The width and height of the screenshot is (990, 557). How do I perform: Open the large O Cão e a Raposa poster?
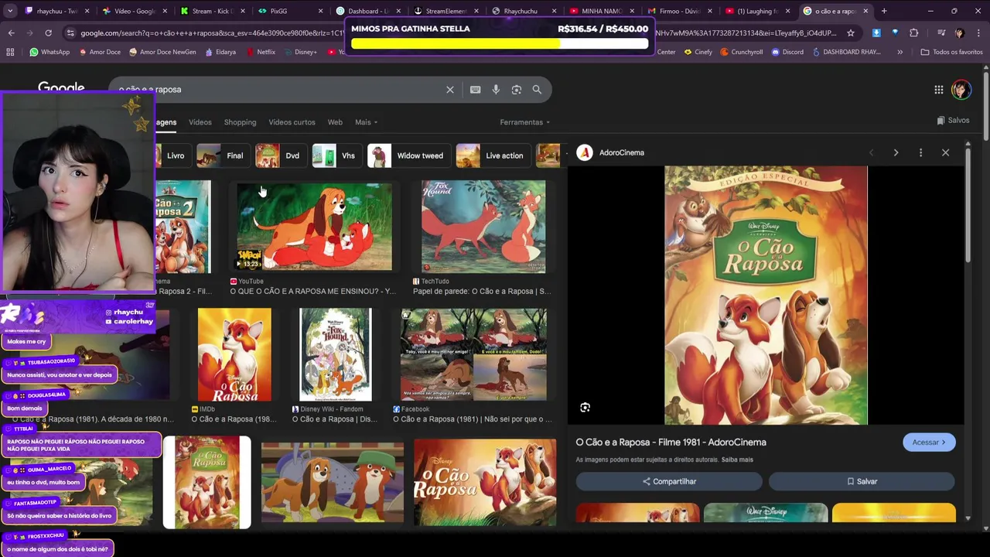pos(766,296)
